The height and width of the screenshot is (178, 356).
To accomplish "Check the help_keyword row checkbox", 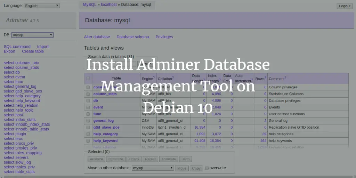I will [88, 141].
